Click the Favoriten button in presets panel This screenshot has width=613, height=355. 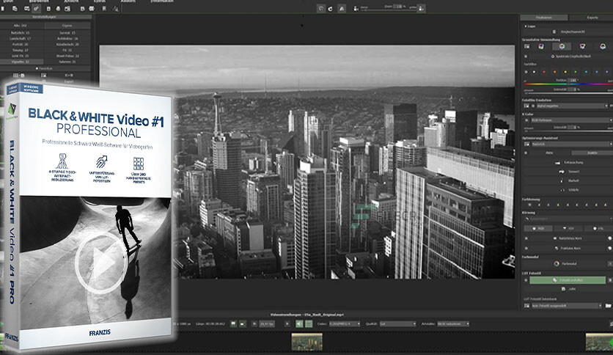pos(45,68)
